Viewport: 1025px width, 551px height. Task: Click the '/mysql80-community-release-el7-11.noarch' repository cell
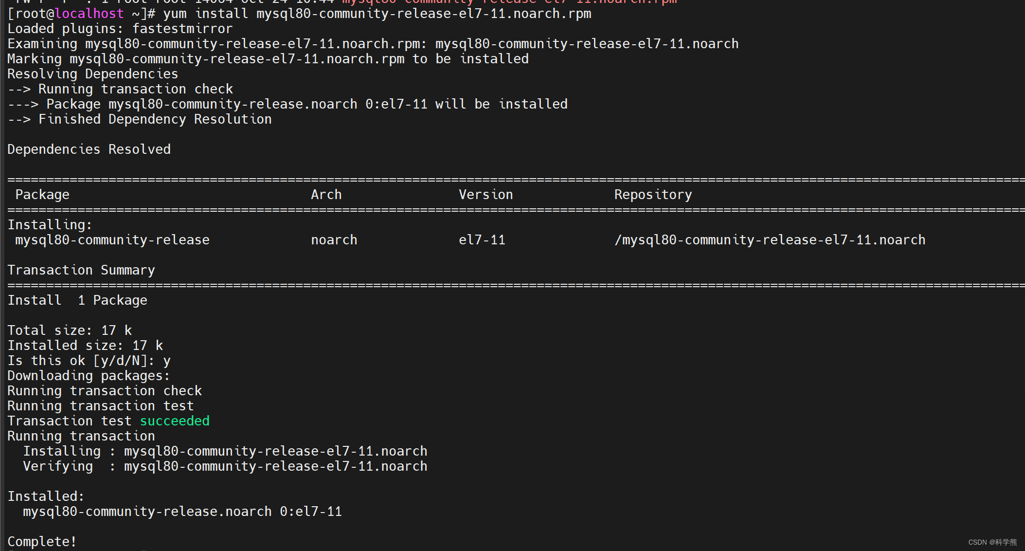coord(770,240)
